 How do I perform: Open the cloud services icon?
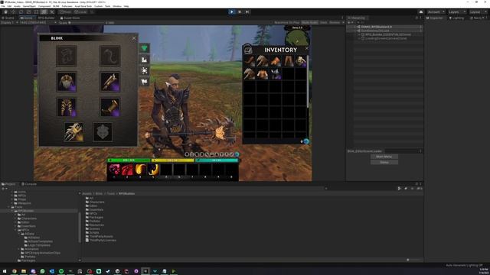click(421, 12)
